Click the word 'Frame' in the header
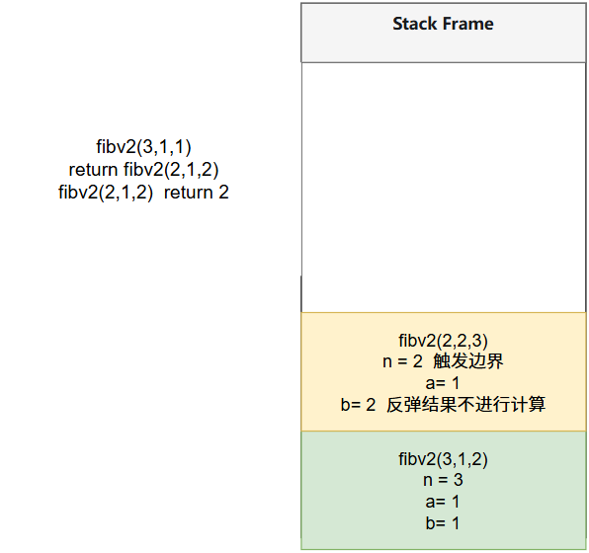This screenshot has width=589, height=553. pyautogui.click(x=467, y=24)
